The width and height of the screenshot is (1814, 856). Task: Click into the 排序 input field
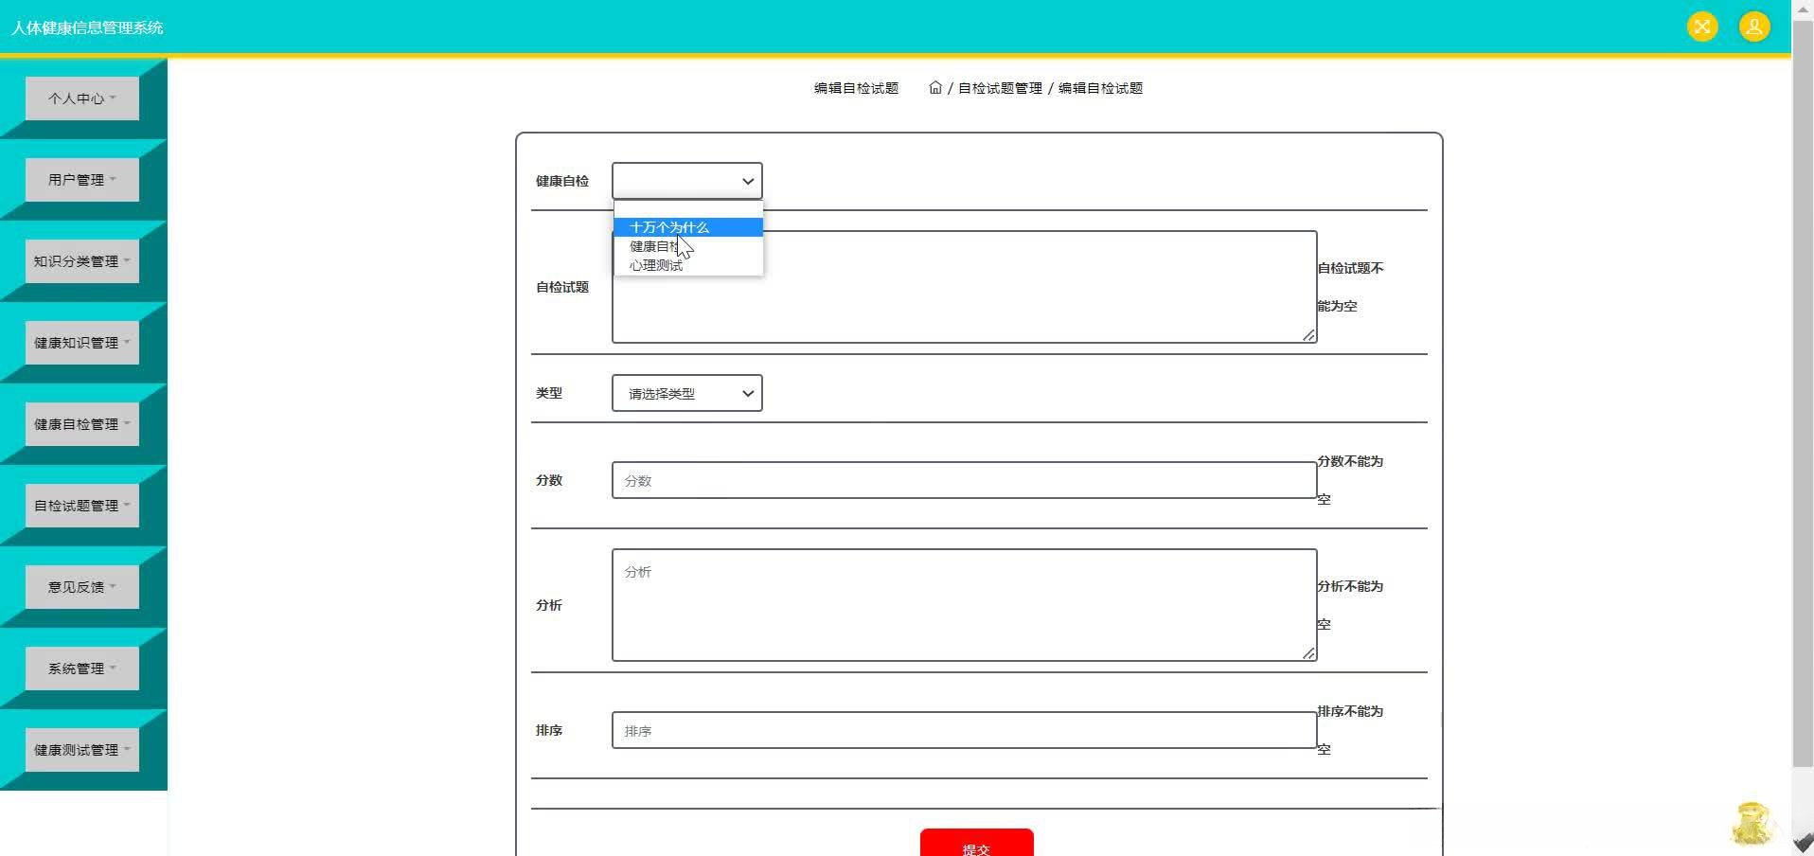964,730
